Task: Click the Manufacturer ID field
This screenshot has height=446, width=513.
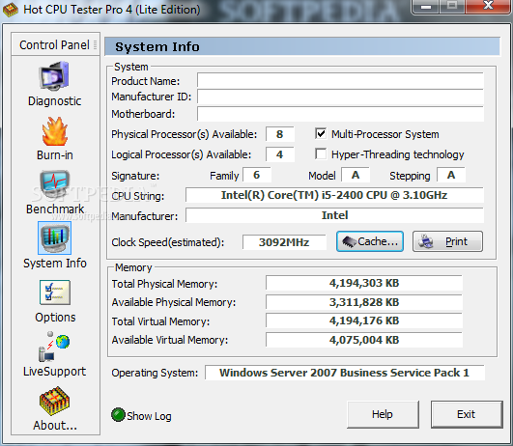Action: pos(340,97)
